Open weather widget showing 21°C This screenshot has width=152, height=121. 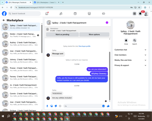click(119, 116)
